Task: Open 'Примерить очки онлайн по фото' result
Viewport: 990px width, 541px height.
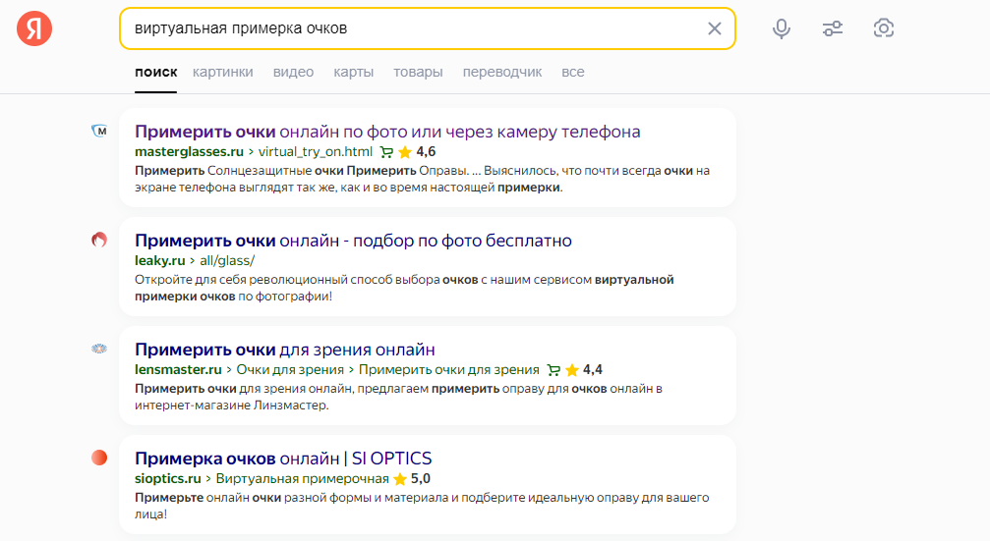Action: point(387,132)
